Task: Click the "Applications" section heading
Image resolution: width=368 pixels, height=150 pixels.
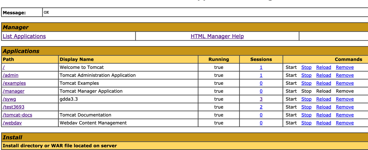Action: pos(21,51)
